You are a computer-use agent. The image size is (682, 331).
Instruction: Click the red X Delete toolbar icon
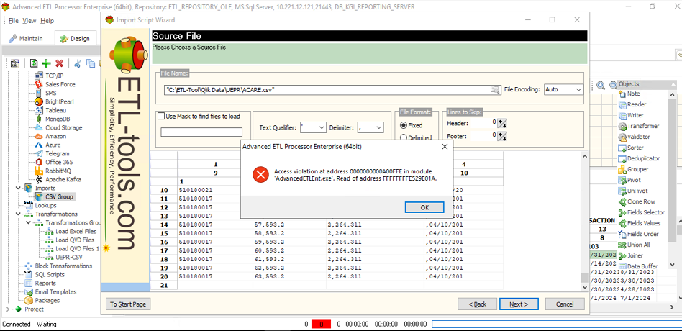[x=60, y=63]
